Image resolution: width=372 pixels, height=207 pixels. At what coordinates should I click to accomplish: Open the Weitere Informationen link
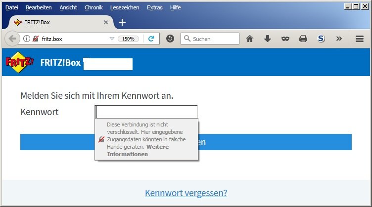coord(138,150)
